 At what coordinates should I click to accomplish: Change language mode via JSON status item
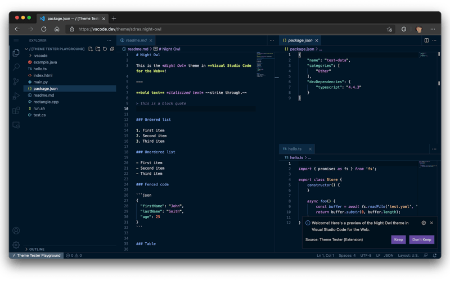(389, 256)
